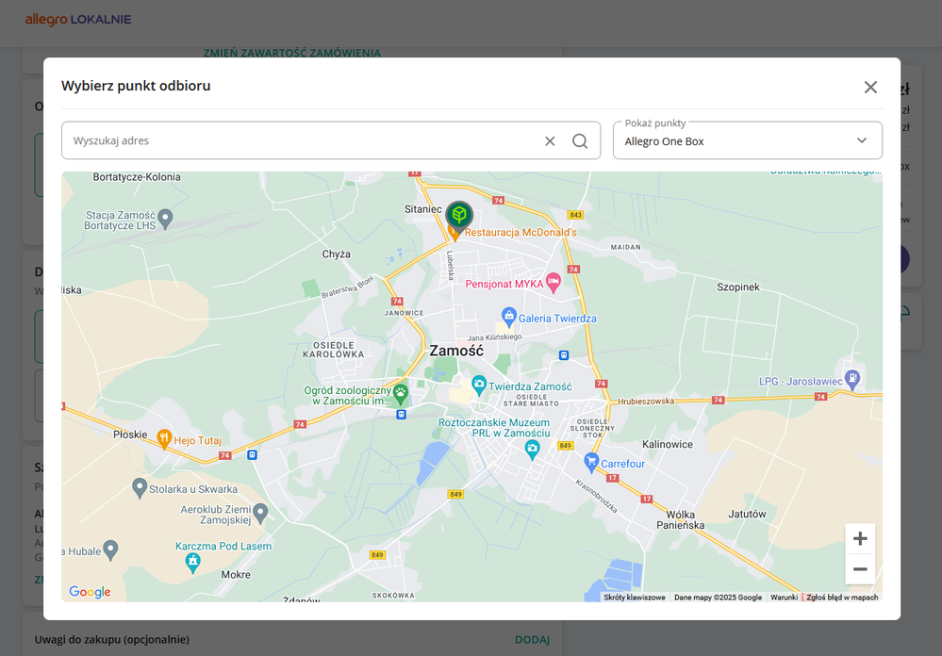Click the Stacja Zamość Bortatycze LHS pin

165,218
